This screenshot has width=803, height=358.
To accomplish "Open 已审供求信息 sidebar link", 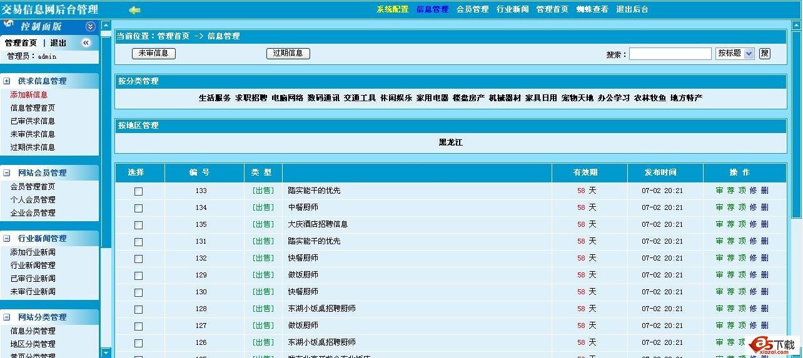I will 33,121.
